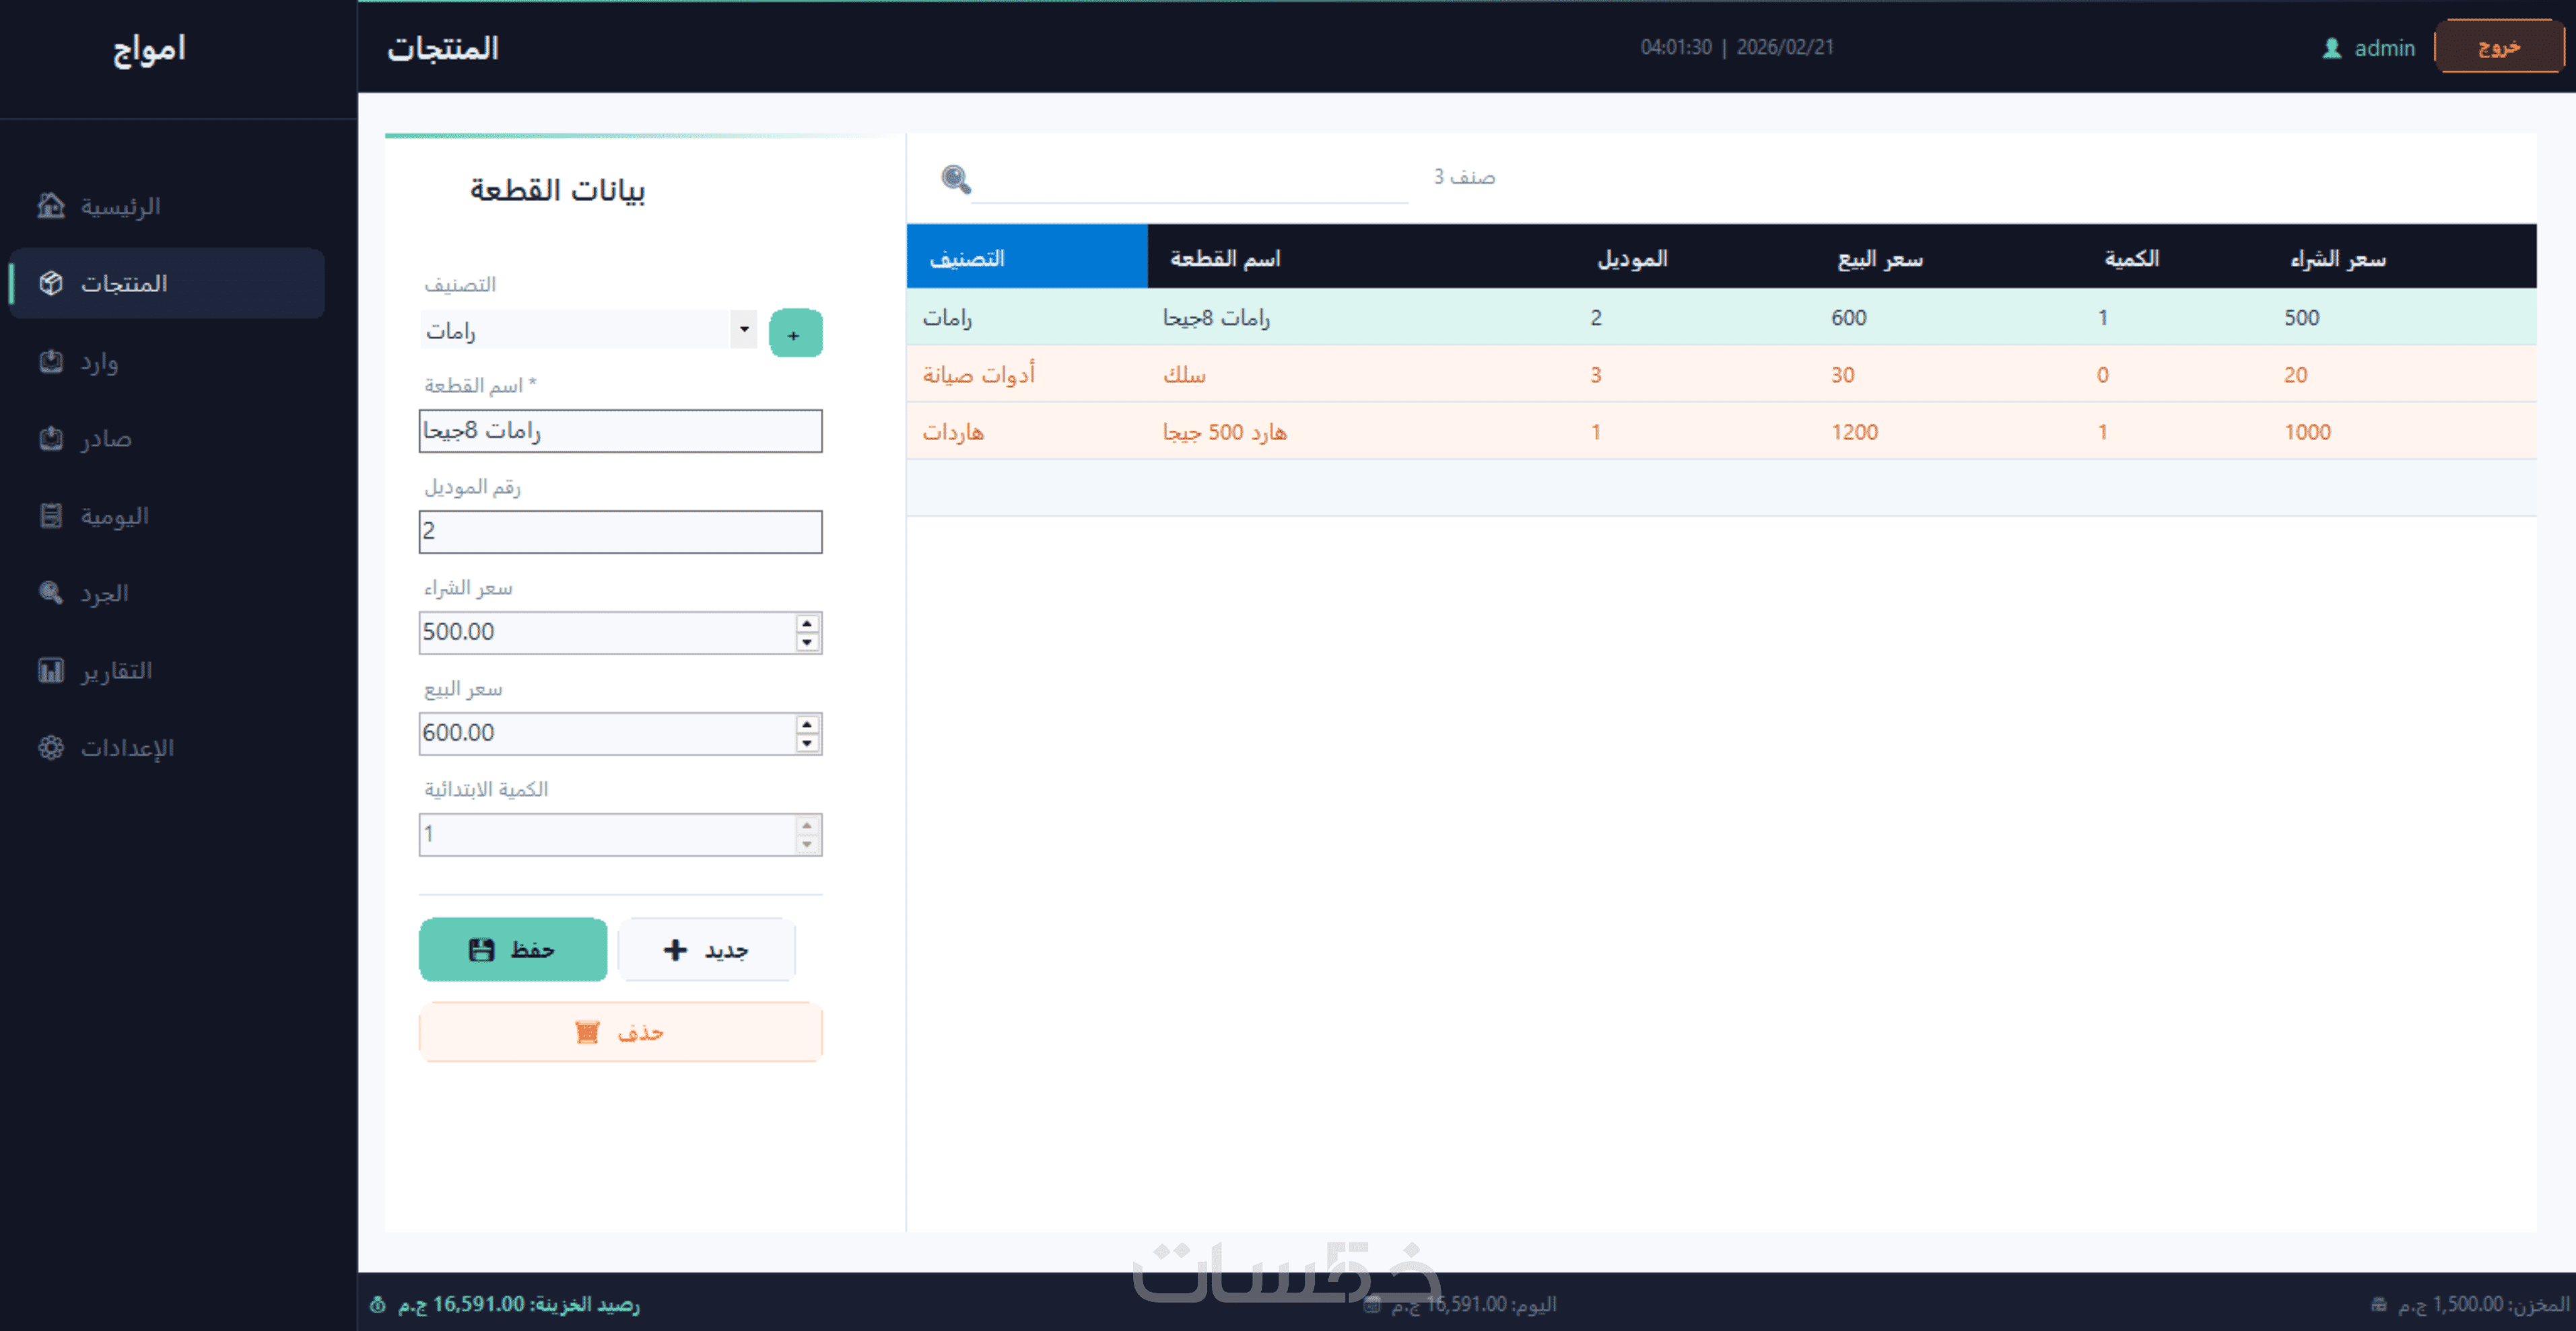Click the جديد new item button
2576x1331 pixels.
click(706, 949)
